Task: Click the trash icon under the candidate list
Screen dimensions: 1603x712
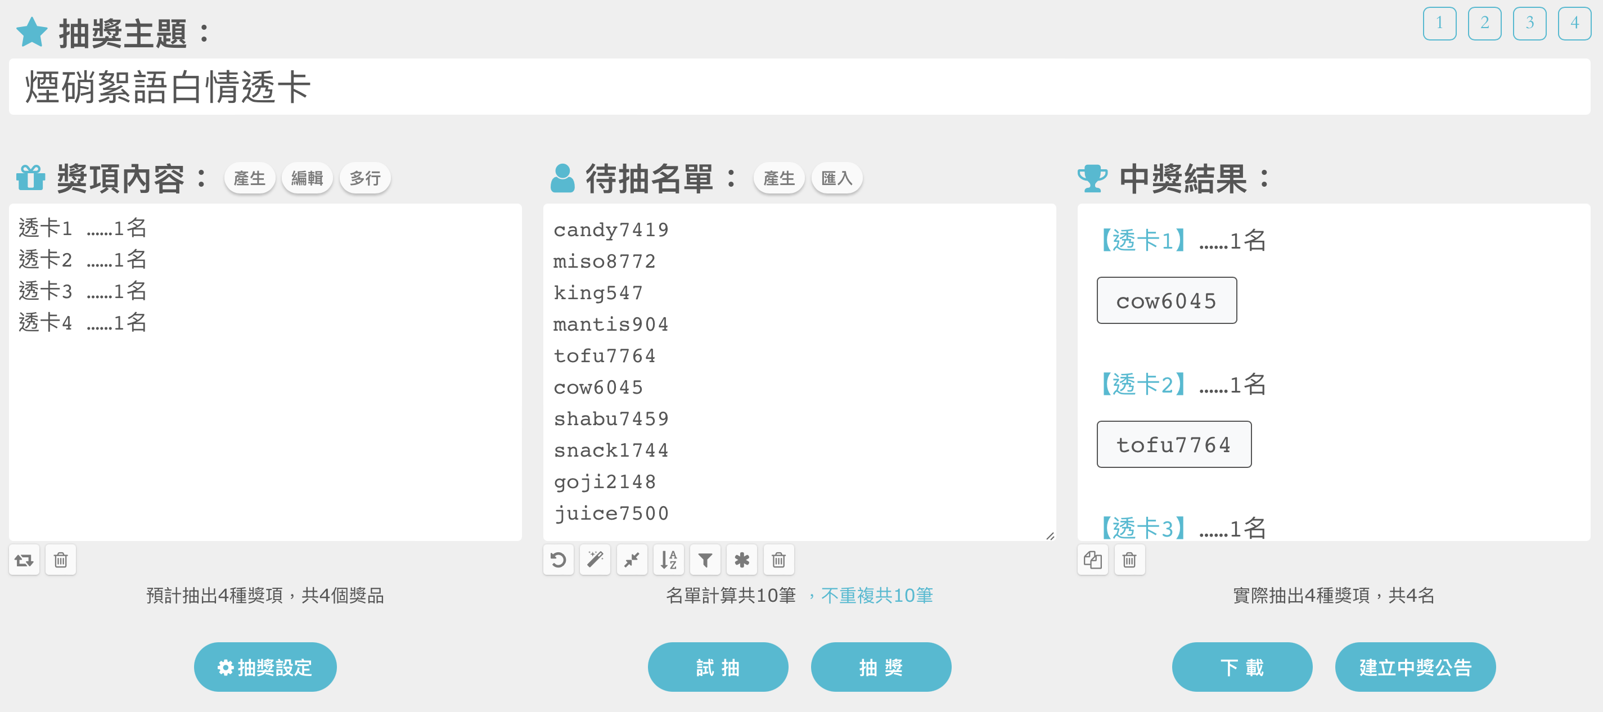Action: coord(778,560)
